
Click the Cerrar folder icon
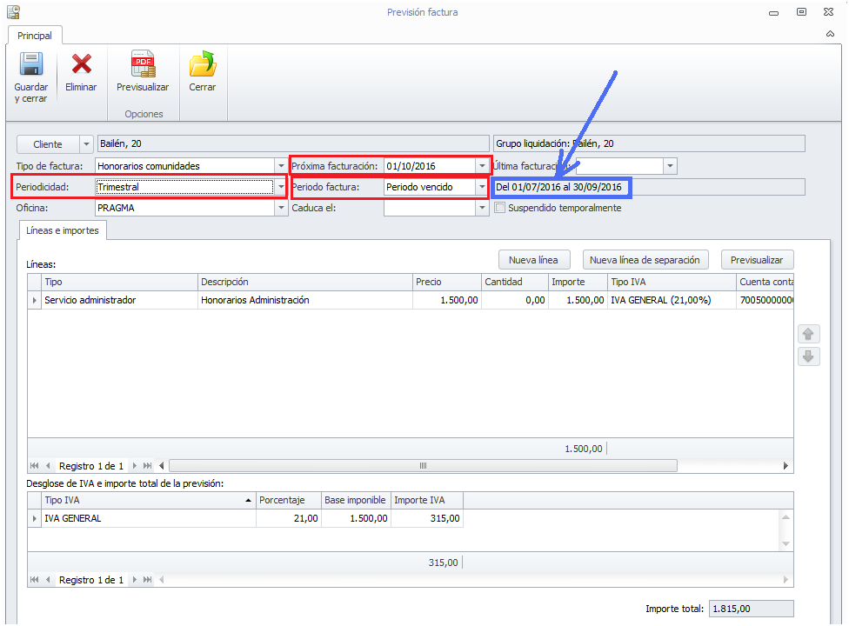(x=203, y=63)
